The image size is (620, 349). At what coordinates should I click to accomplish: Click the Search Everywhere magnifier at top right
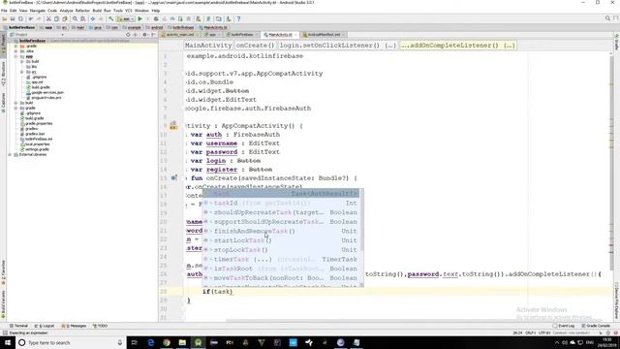pos(607,18)
